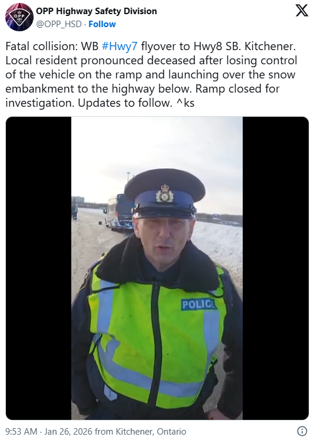Open the 9:53 AM timestamp link
The height and width of the screenshot is (437, 314).
[x=21, y=432]
